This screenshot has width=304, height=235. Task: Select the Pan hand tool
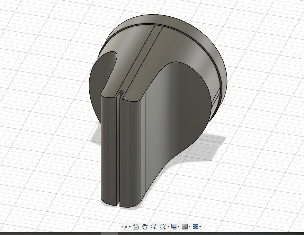[145, 227]
